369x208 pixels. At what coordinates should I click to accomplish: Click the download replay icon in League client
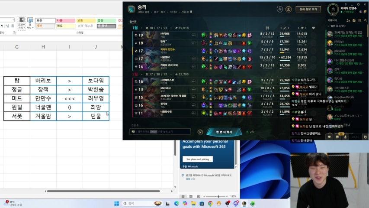[288, 9]
